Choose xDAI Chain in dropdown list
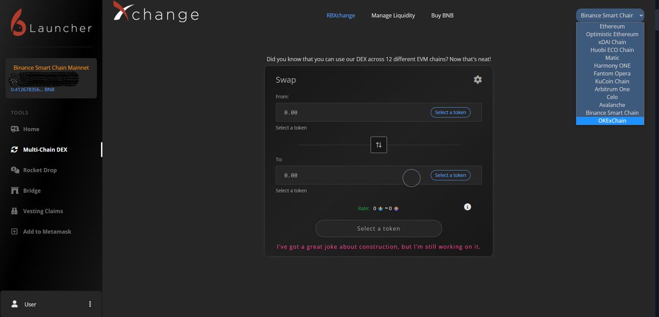The height and width of the screenshot is (317, 659). point(610,42)
